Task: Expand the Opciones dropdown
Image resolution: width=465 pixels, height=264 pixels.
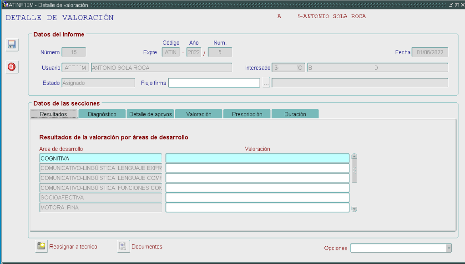Action: click(449, 248)
